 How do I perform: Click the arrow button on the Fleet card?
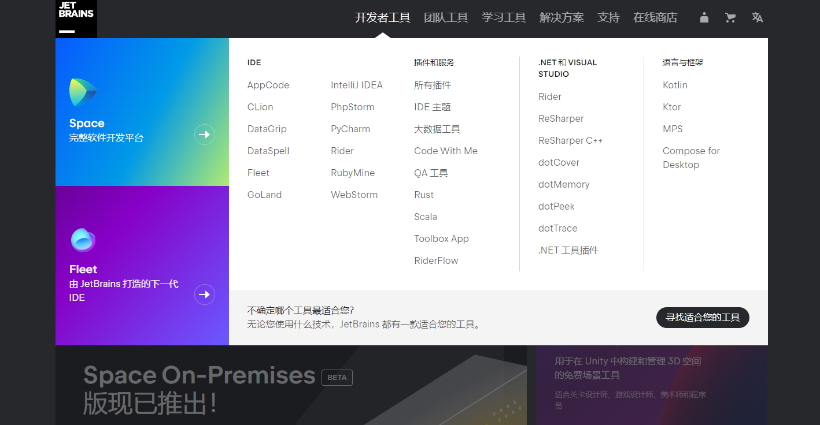point(204,294)
